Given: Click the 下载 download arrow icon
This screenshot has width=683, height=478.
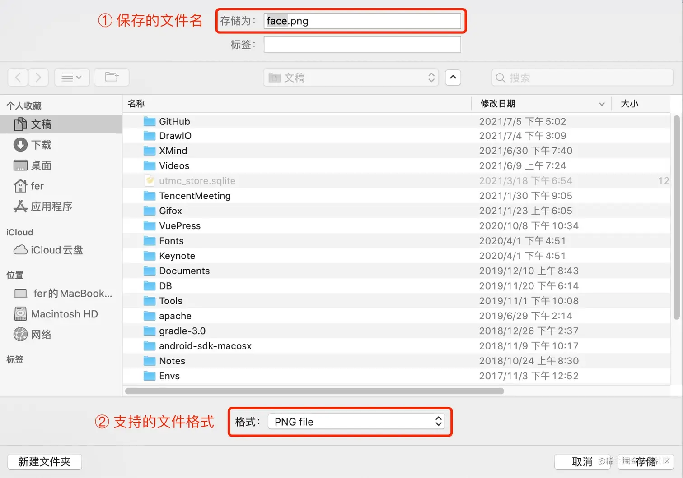Looking at the screenshot, I should coord(20,145).
